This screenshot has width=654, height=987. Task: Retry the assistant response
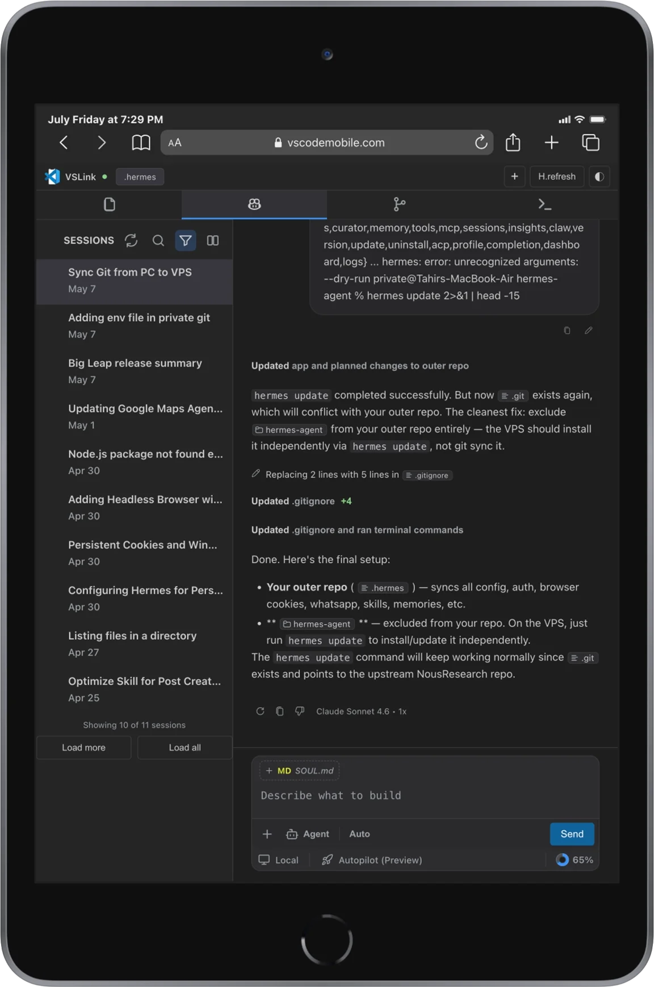260,711
